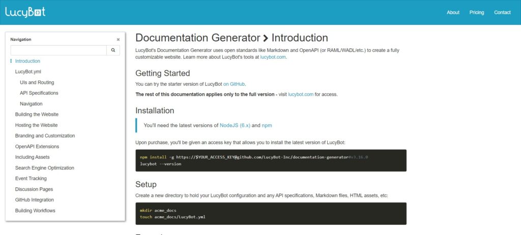The image size is (521, 235).
Task: Open the Navigation sub-item under LucyBot.yml
Action: (31, 104)
